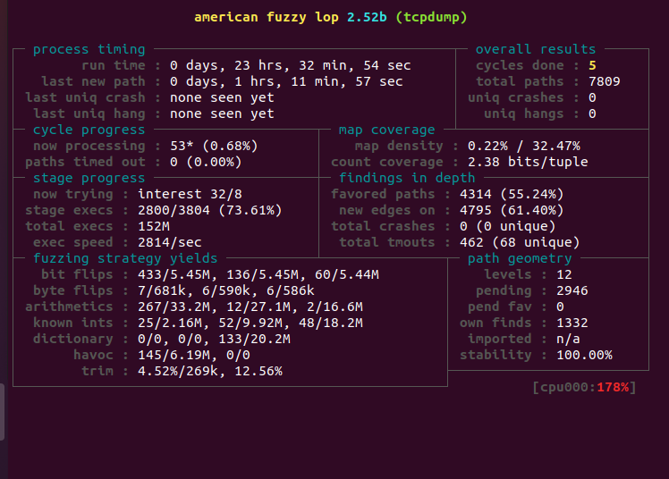Screen dimensions: 669x479
Task: Click the cycles done value '5'
Action: click(592, 65)
